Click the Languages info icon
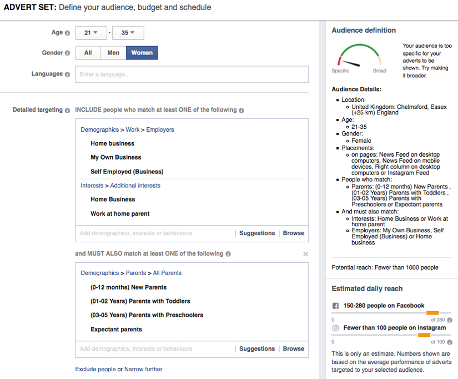 (x=68, y=74)
